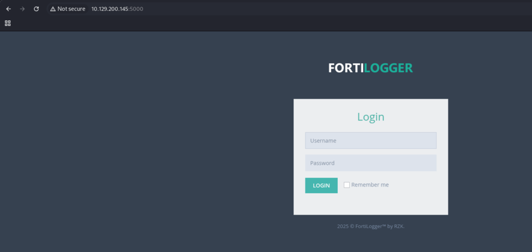Image resolution: width=532 pixels, height=252 pixels.
Task: Open the apps grid icon in bookmarks bar
Action: click(x=7, y=23)
